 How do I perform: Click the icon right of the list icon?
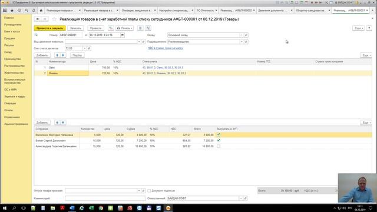coord(148,28)
